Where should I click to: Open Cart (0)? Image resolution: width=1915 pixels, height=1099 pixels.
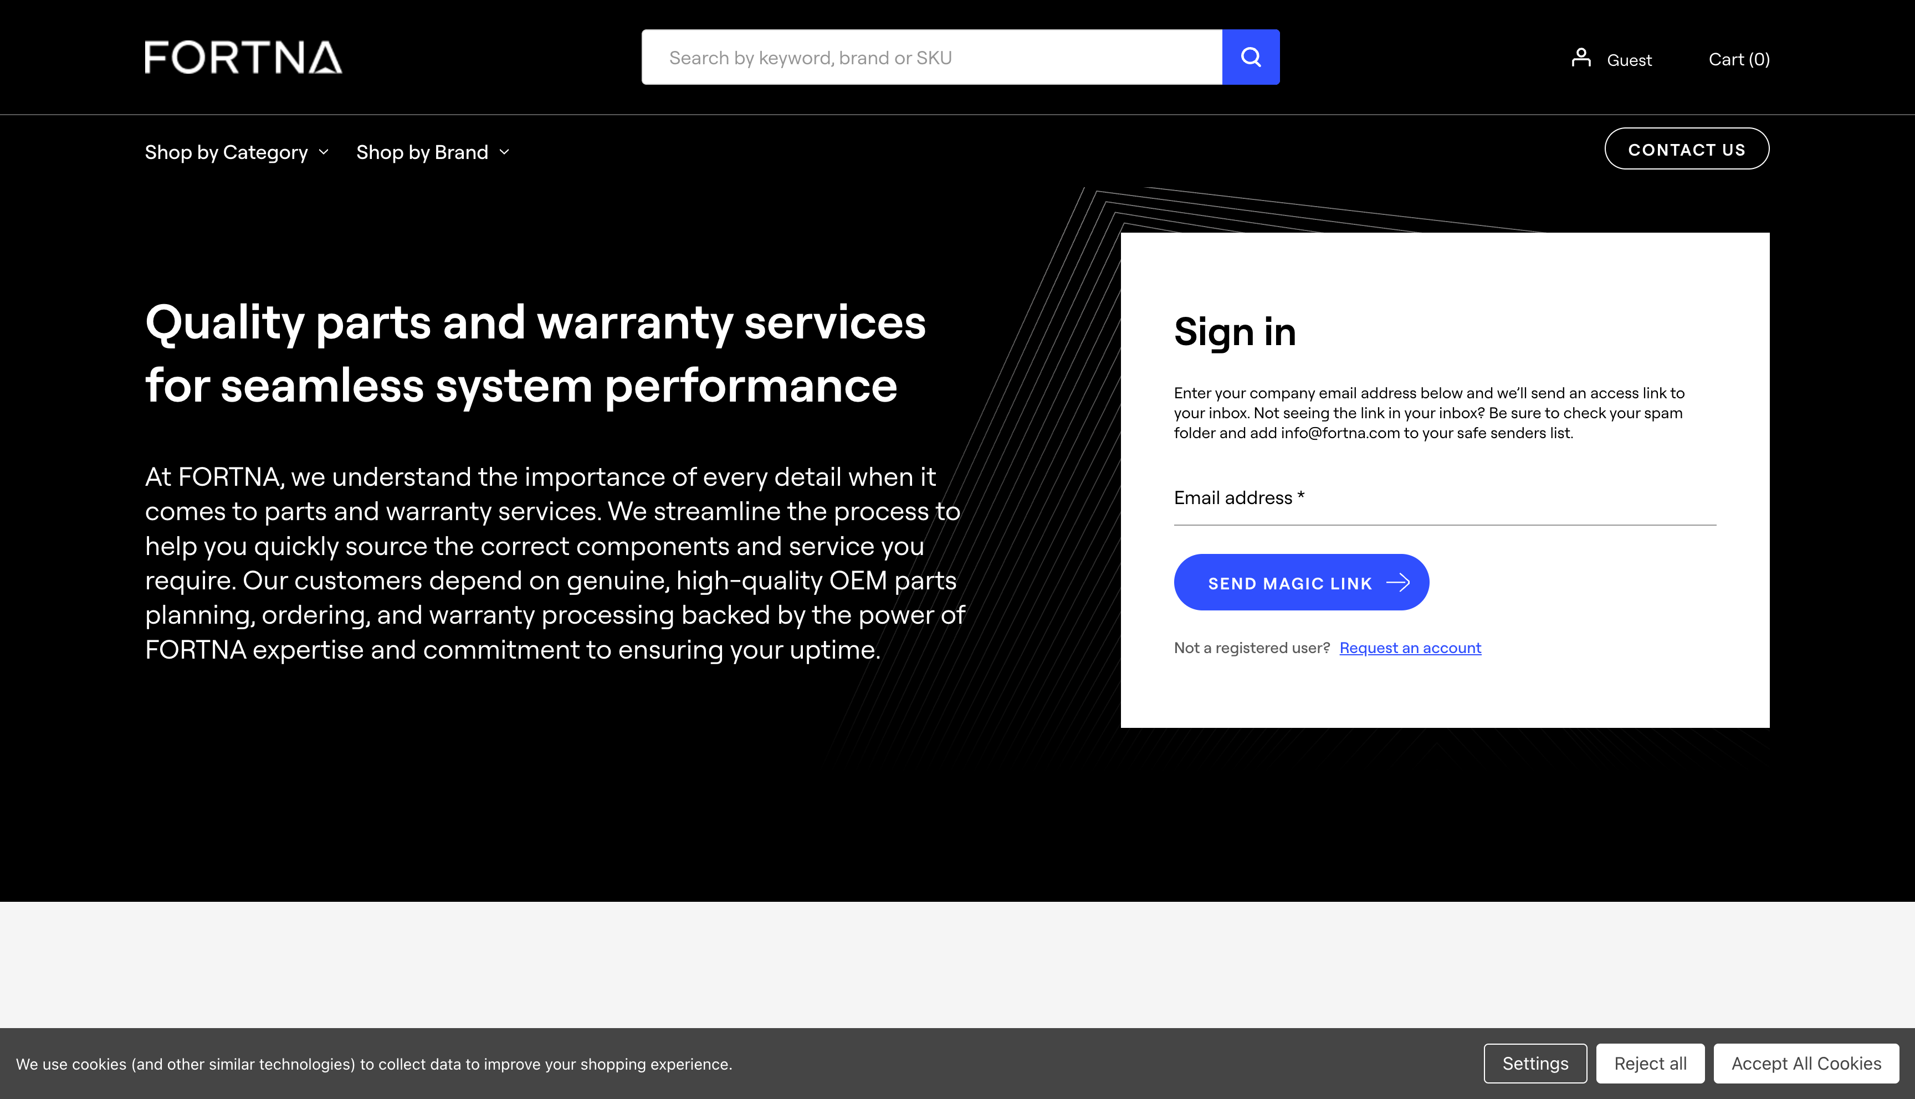click(1738, 59)
